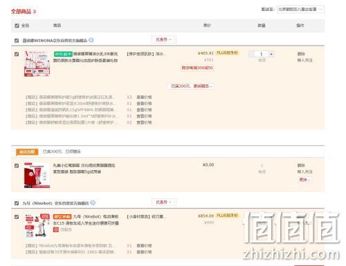
Task: Open the WINONA store name link
Action: click(55, 41)
